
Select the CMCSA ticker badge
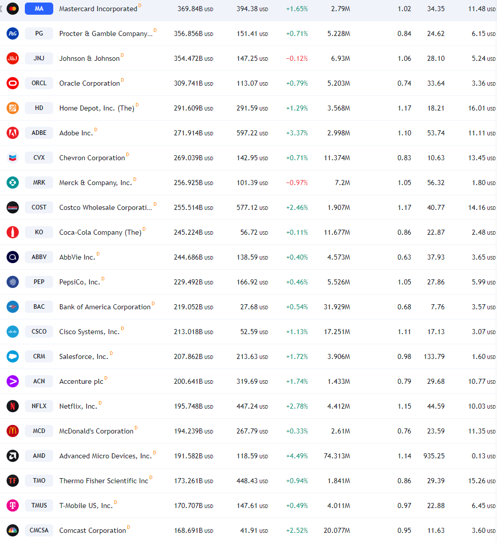click(39, 530)
